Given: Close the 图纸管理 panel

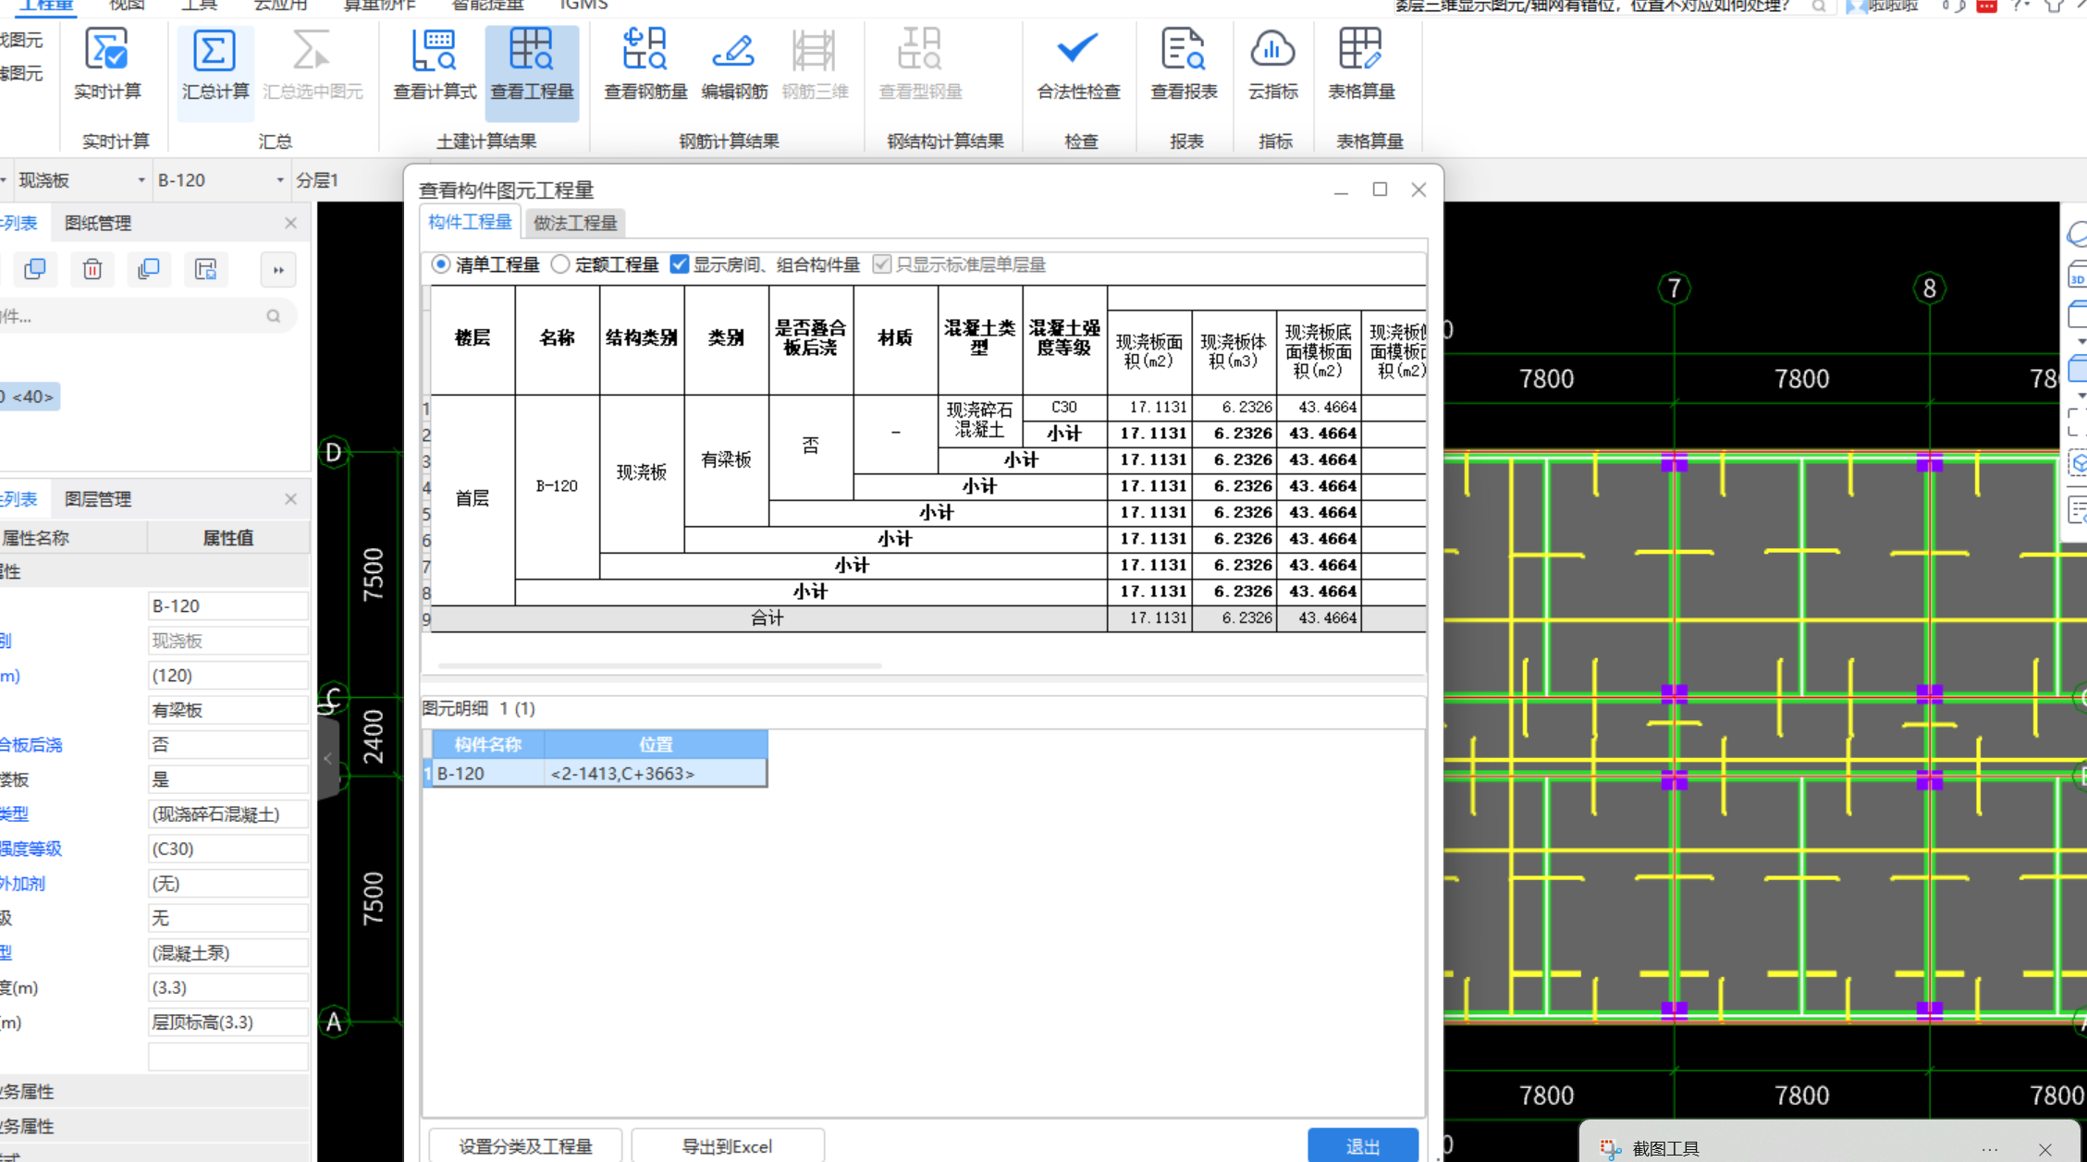Looking at the screenshot, I should point(290,223).
